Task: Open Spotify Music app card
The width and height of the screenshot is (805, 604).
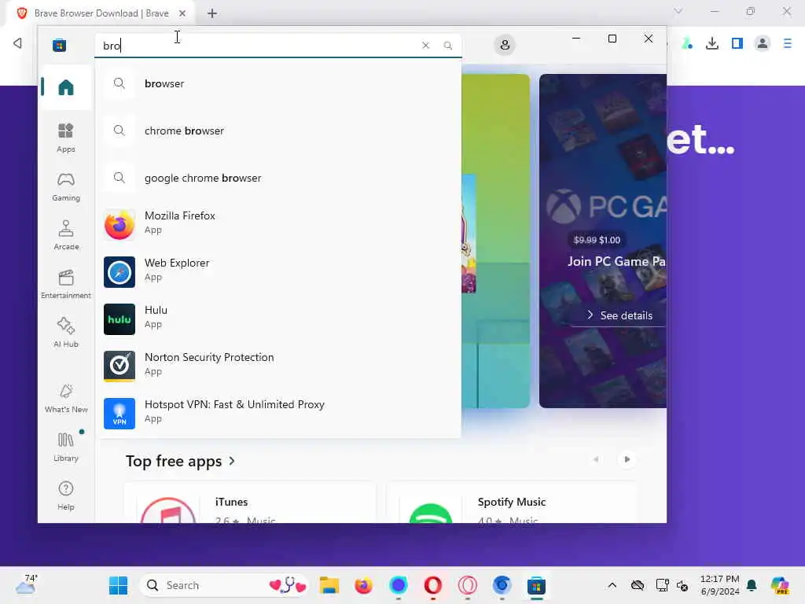Action: click(512, 503)
